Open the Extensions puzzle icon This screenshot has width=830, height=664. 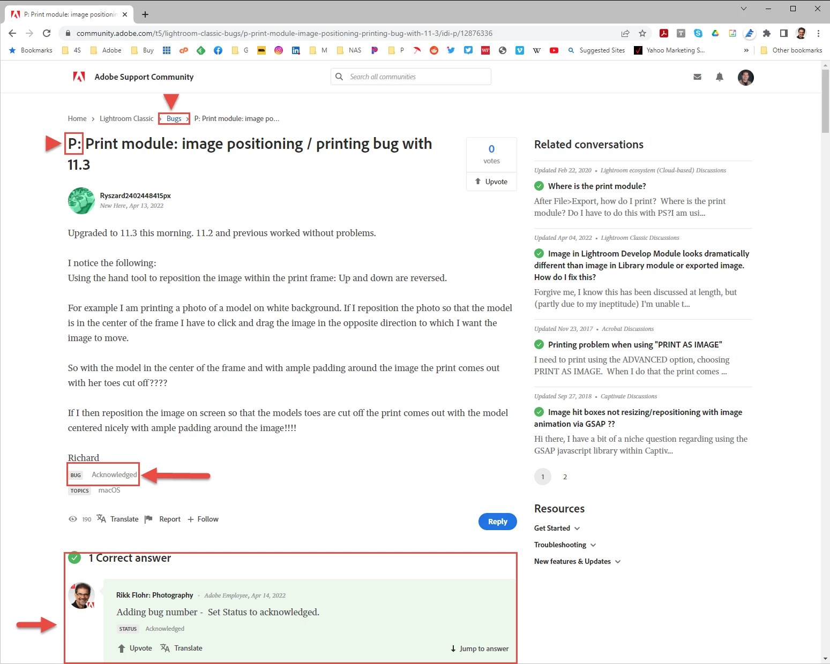[x=767, y=33]
